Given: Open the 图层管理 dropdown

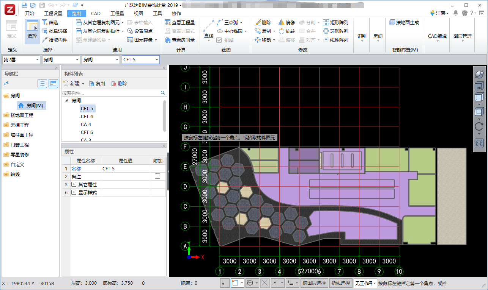Looking at the screenshot, I should click(x=463, y=37).
